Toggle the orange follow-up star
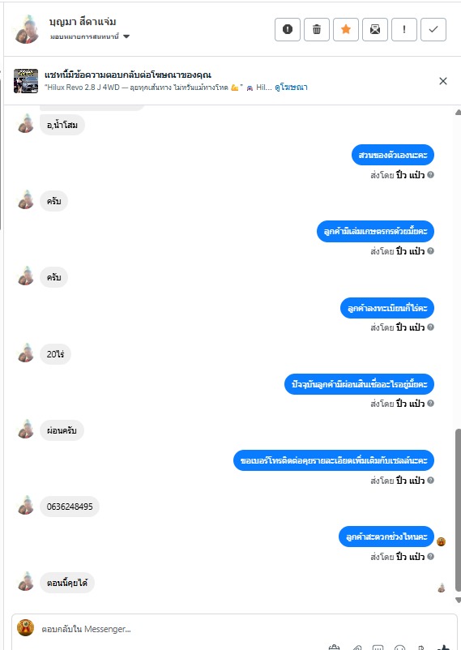Screen dimensions: 461x650 [x=346, y=29]
